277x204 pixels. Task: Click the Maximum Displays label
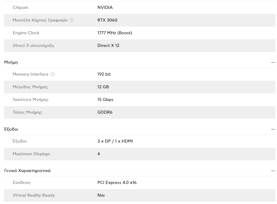pos(32,154)
